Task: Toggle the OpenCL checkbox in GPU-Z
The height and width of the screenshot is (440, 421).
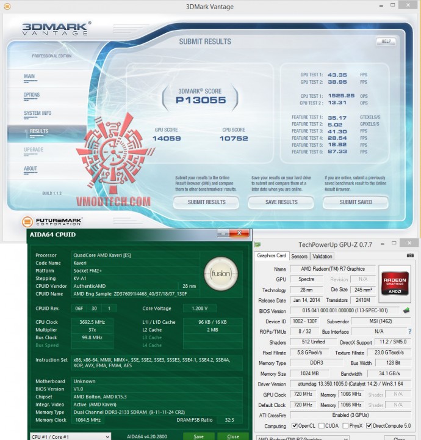Action: [294, 426]
